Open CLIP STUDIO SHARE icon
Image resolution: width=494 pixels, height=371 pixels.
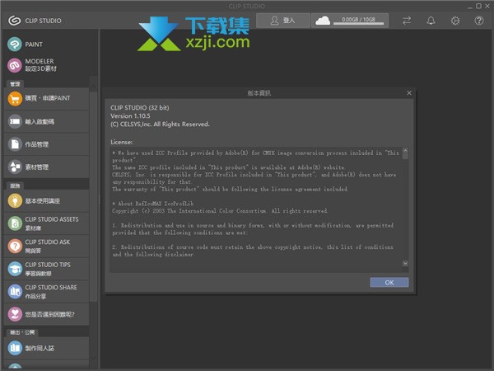click(x=15, y=292)
